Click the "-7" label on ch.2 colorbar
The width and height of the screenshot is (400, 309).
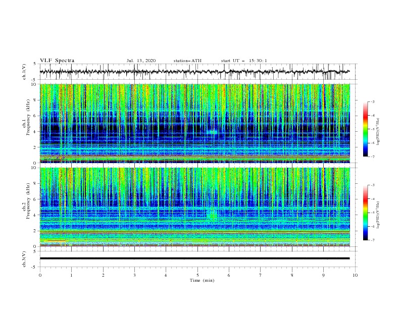pos(373,240)
